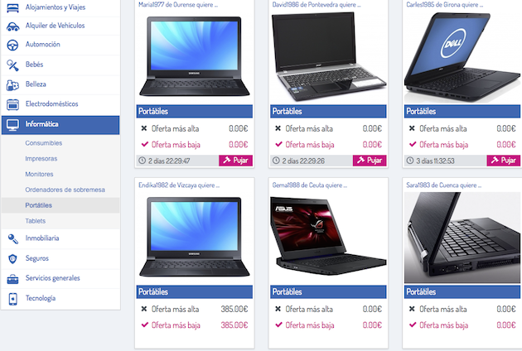The height and width of the screenshot is (351, 522).
Task: Open Endika1982 de Vizcaya listing title
Action: click(179, 185)
